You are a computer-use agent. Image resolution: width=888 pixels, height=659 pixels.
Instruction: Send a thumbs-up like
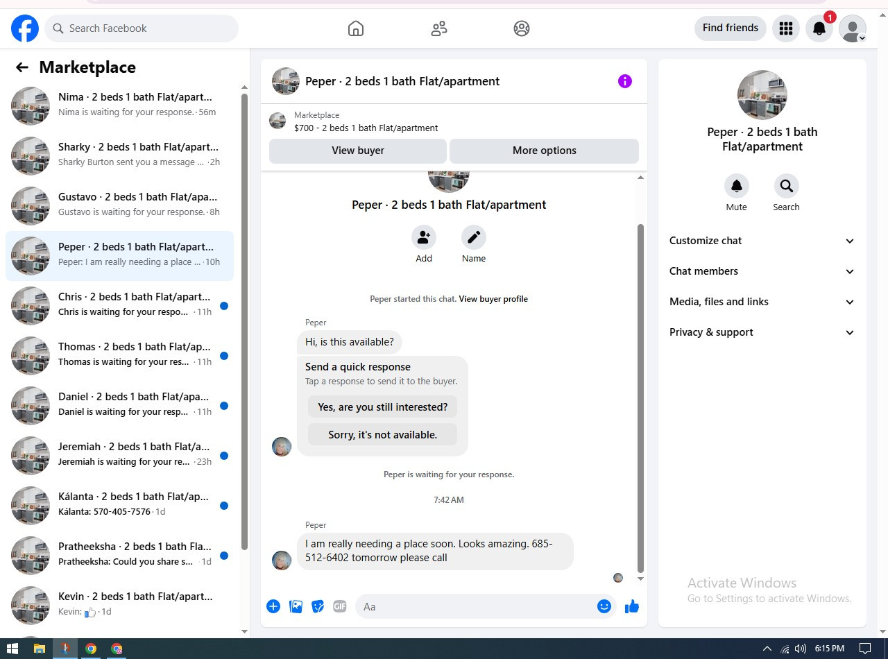[x=631, y=606]
